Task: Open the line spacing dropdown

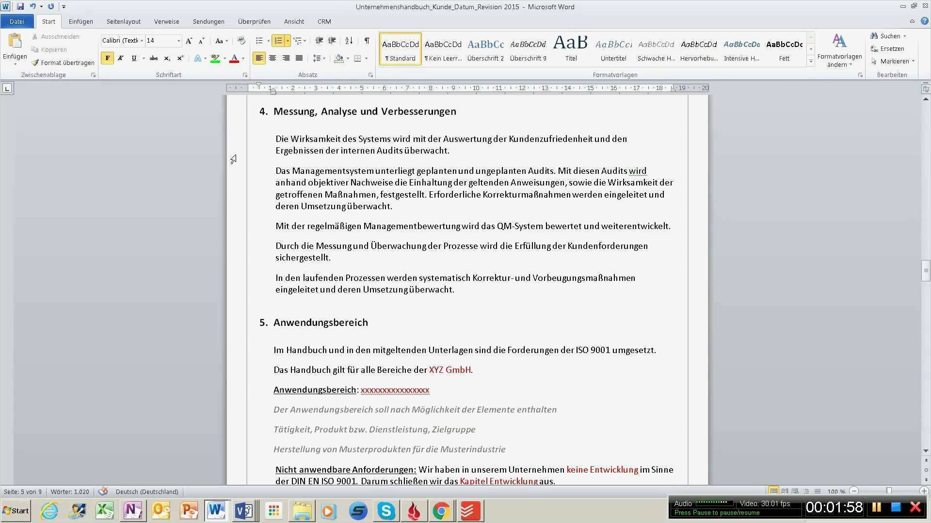Action: pyautogui.click(x=319, y=58)
